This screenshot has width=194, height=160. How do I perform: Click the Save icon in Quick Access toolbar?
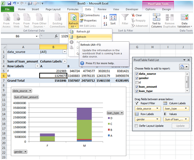9,3
